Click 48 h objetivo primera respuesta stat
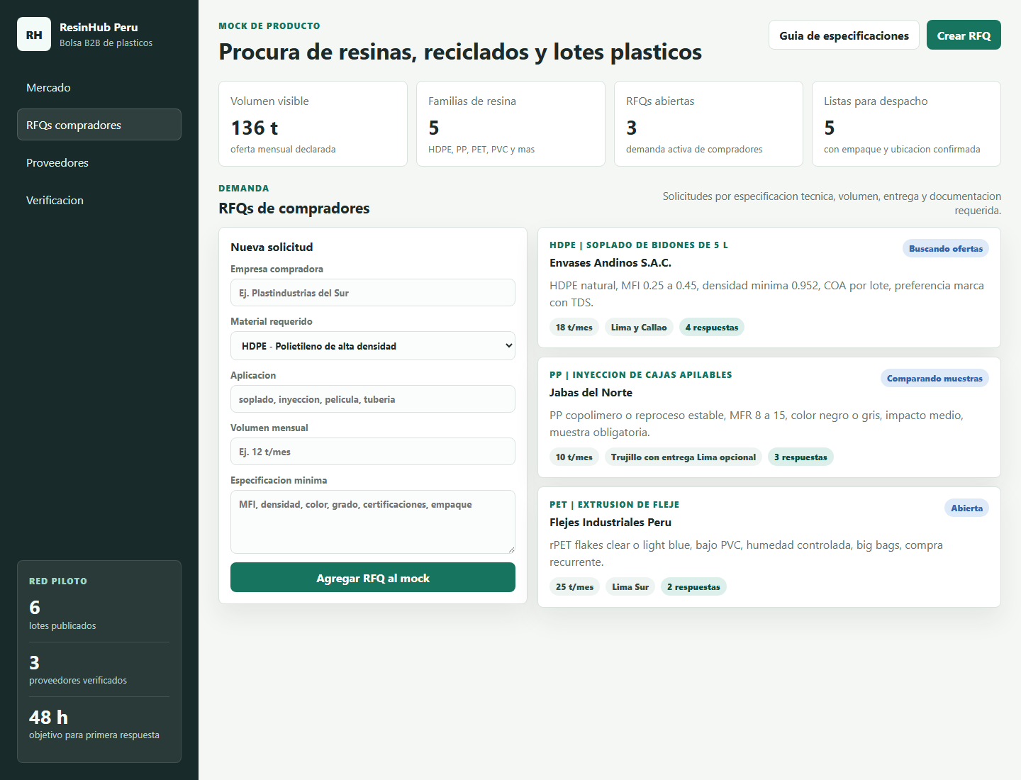 [99, 724]
